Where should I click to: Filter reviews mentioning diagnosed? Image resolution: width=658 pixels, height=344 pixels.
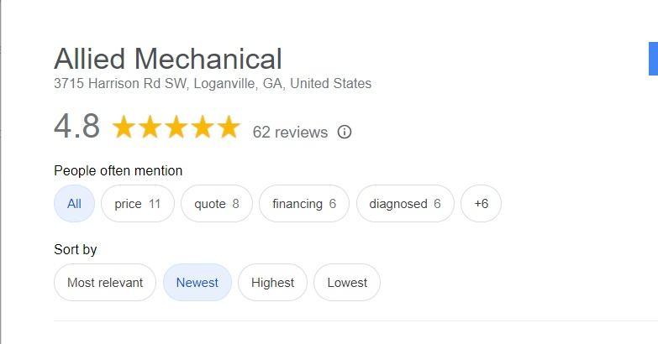tap(405, 204)
